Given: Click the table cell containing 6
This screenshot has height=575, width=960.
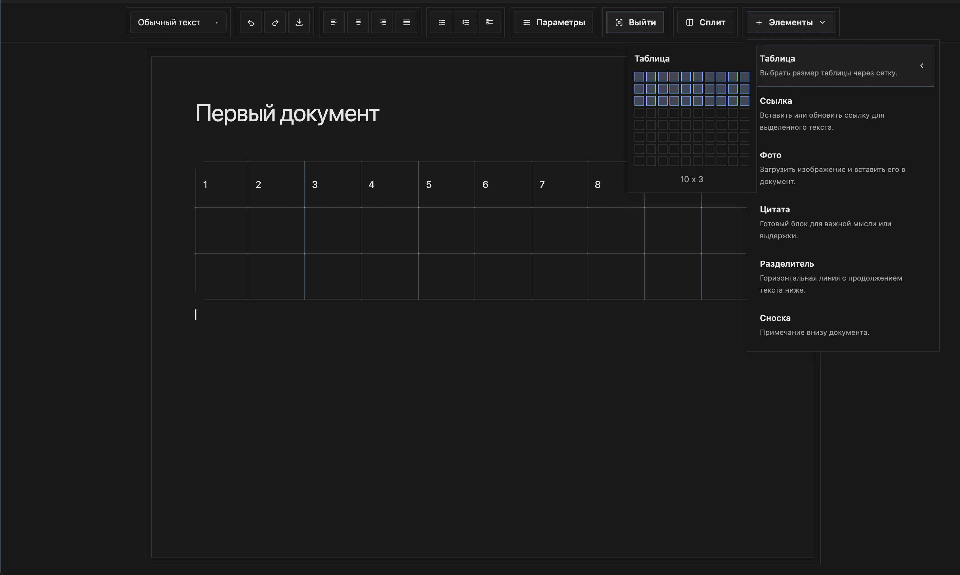Looking at the screenshot, I should (503, 184).
